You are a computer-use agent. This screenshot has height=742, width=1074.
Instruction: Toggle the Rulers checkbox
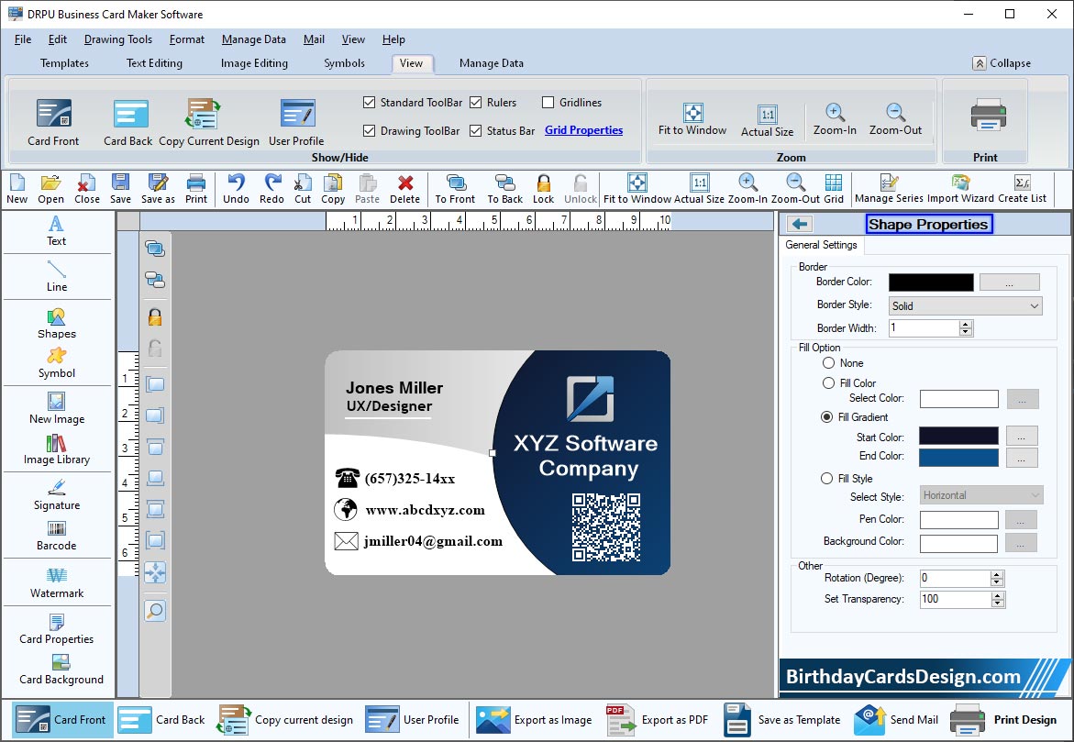pos(476,102)
